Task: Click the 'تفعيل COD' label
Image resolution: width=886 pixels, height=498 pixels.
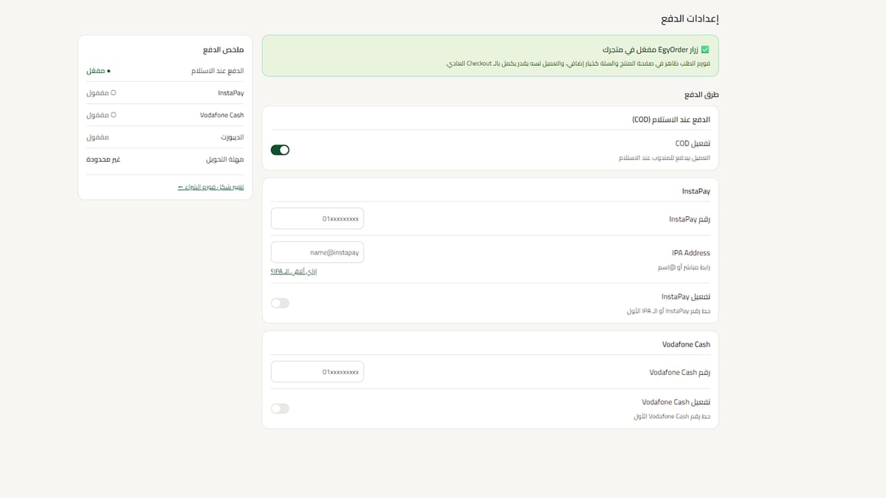Action: (x=693, y=143)
